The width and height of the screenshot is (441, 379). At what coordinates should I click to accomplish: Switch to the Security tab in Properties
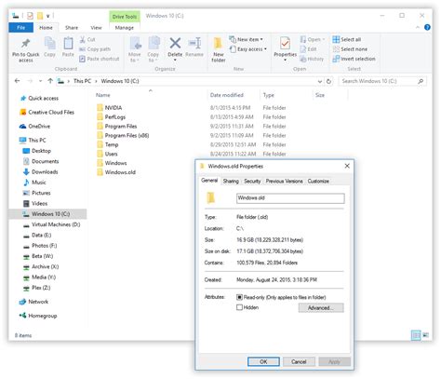(252, 181)
